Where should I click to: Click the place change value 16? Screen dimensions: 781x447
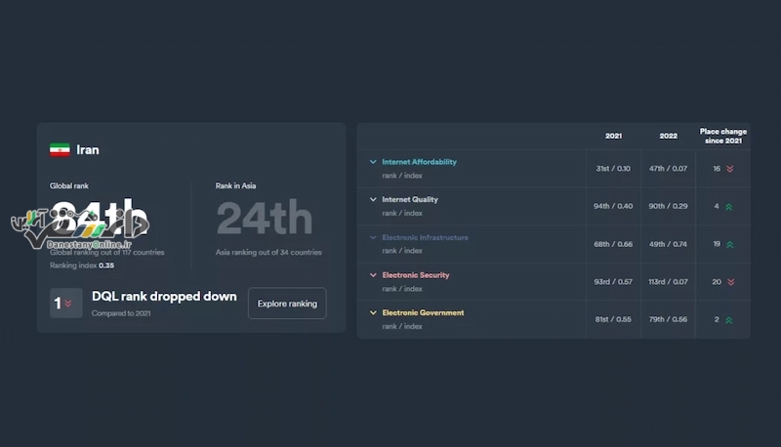[x=717, y=169]
